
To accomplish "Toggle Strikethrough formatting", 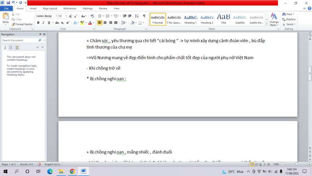I will click(x=57, y=23).
